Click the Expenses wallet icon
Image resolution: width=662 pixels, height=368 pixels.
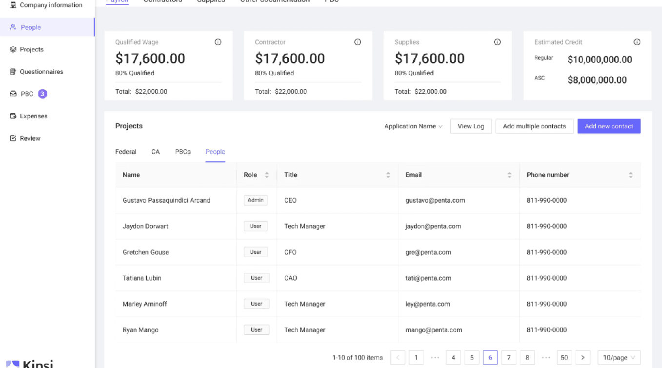[x=13, y=116]
